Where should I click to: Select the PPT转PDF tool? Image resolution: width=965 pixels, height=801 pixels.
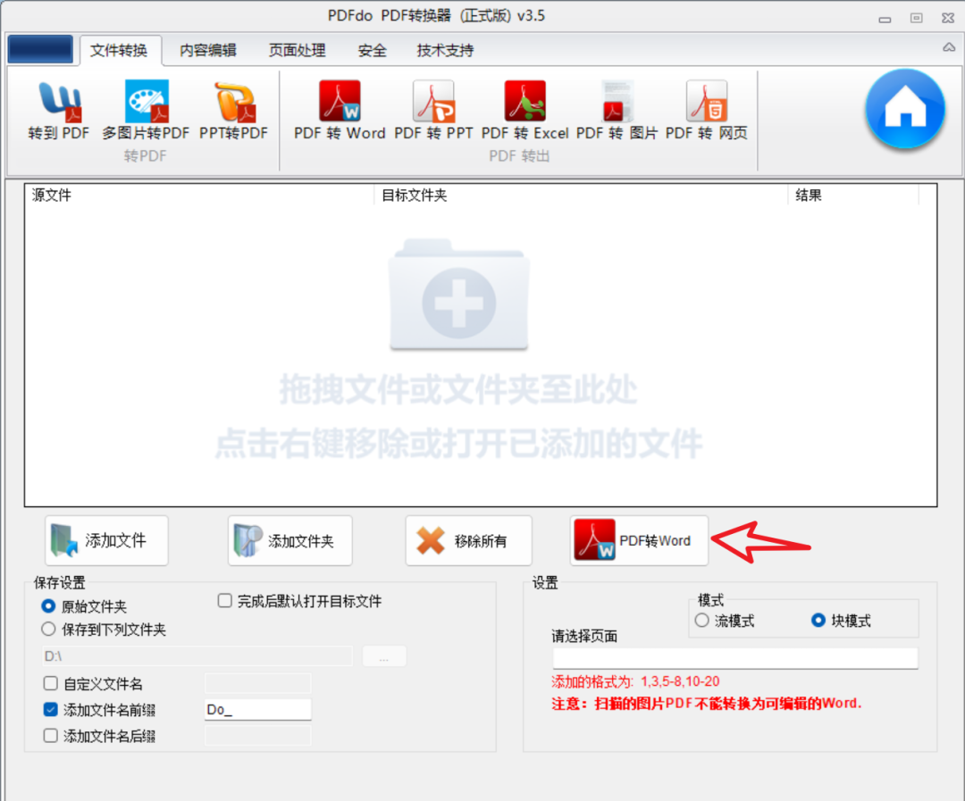(234, 111)
